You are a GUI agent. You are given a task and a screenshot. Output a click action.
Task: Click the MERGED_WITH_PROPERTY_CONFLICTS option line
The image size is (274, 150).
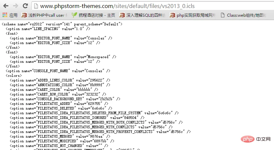coord(100,132)
